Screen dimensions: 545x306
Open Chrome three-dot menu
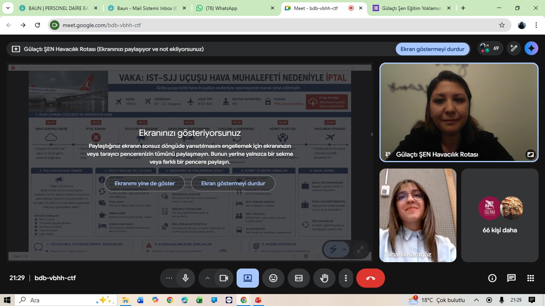pyautogui.click(x=536, y=25)
